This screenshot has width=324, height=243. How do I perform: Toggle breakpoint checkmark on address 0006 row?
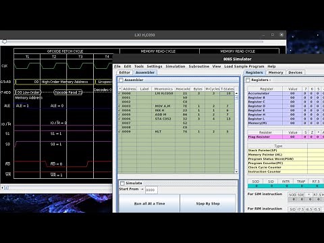click(119, 119)
